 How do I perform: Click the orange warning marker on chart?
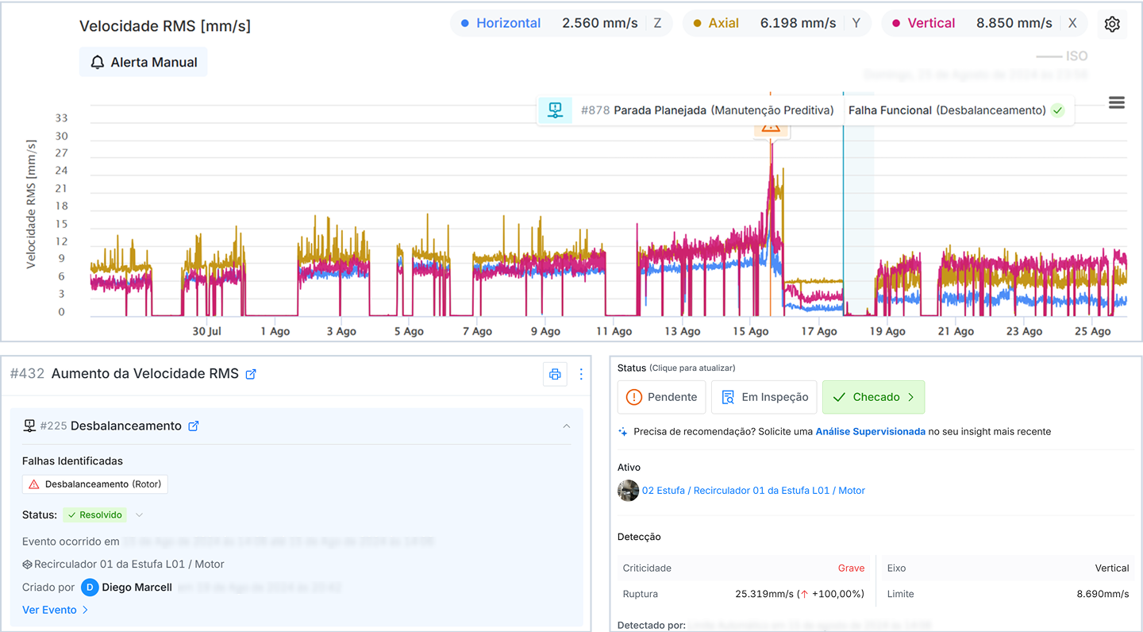coord(770,128)
